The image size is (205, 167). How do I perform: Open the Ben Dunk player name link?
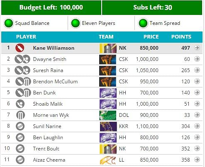click(x=44, y=93)
